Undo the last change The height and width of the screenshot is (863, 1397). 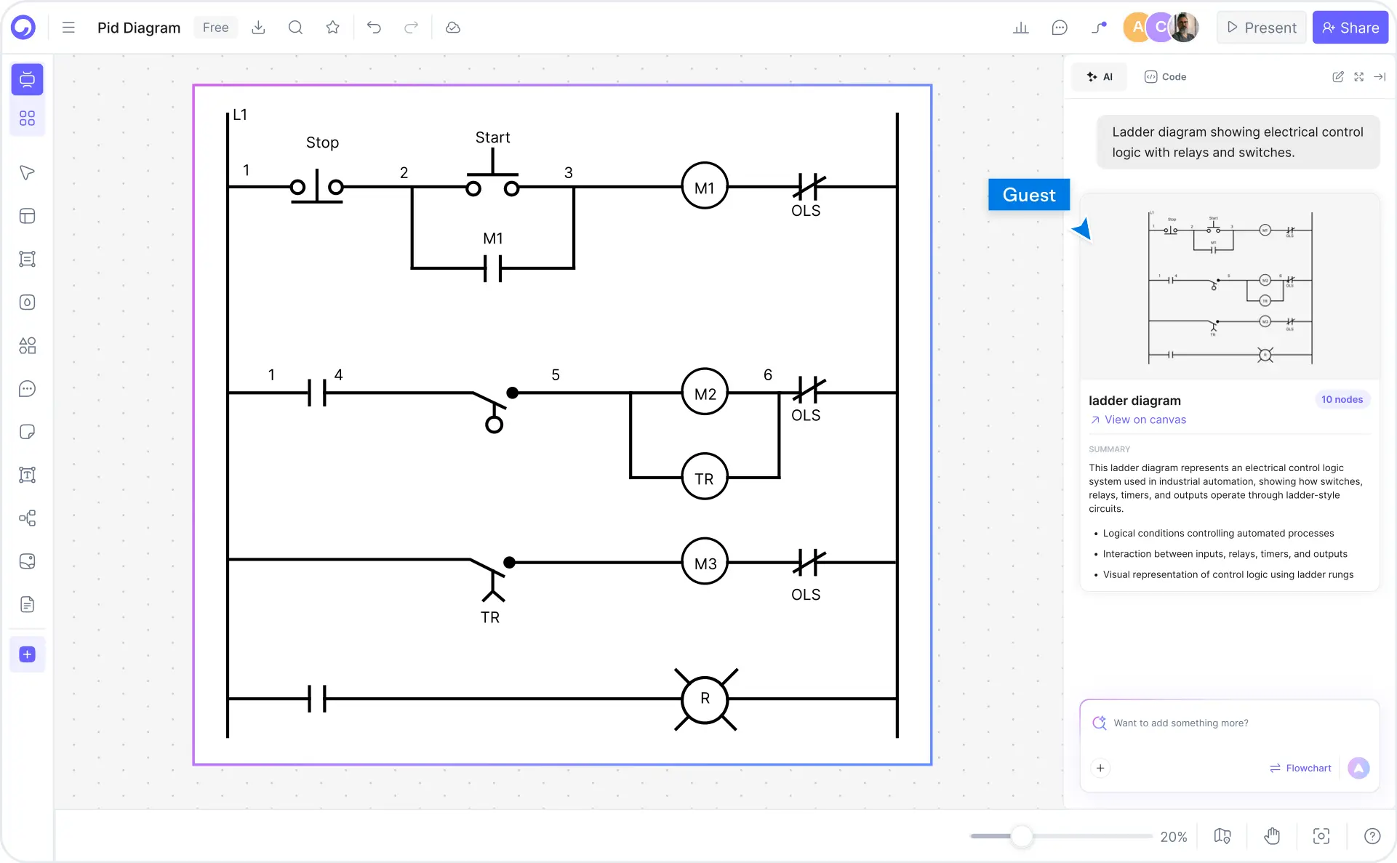374,27
